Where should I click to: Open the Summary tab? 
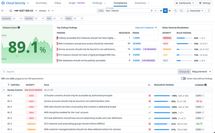point(41,3)
